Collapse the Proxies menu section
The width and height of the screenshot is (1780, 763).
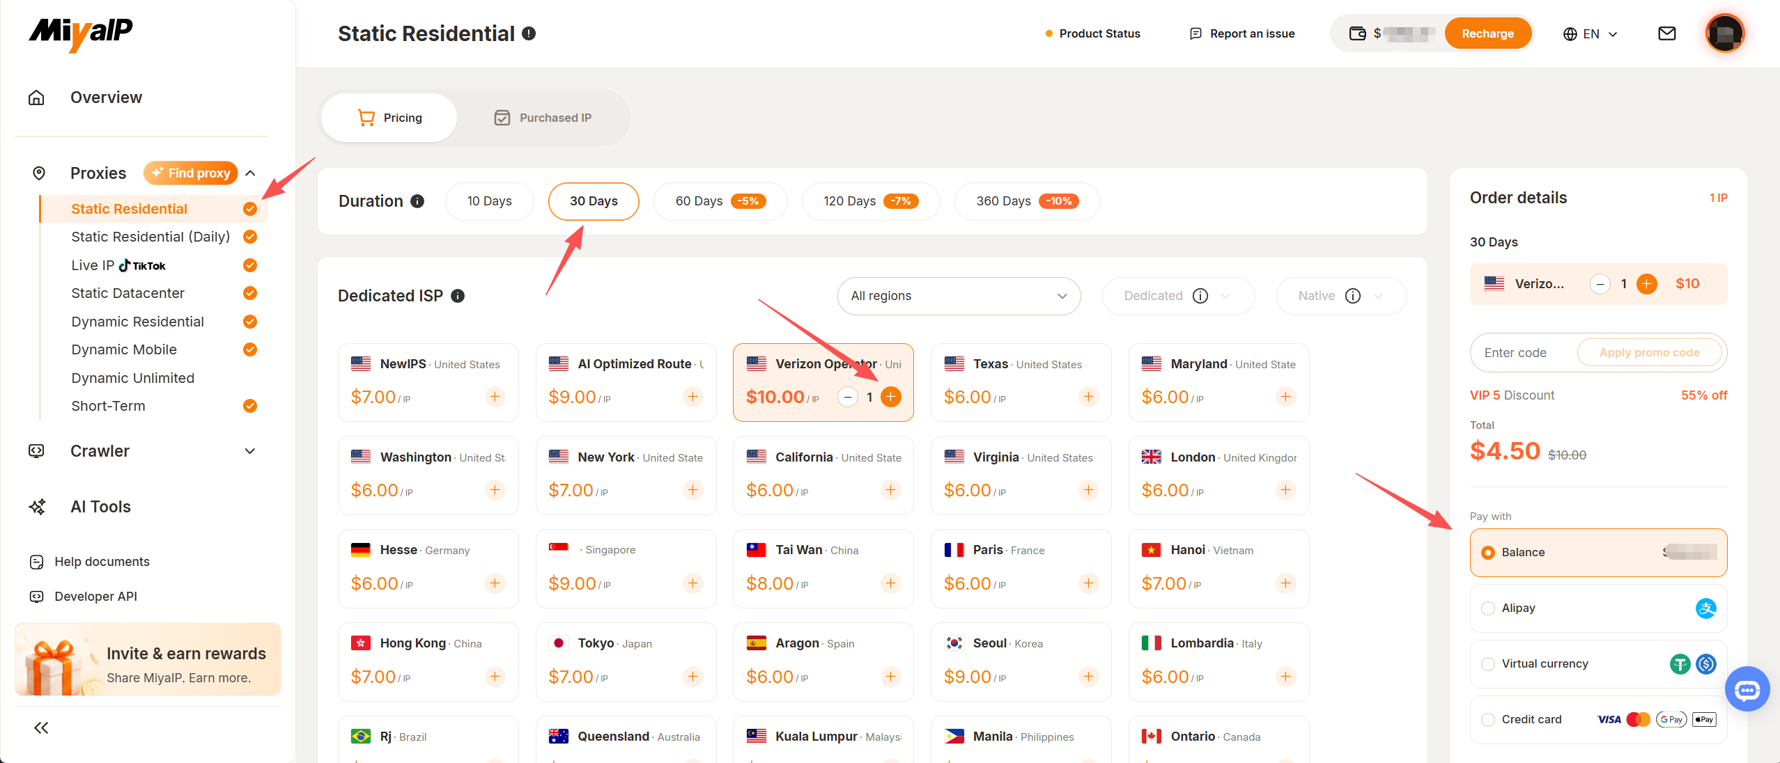coord(251,173)
